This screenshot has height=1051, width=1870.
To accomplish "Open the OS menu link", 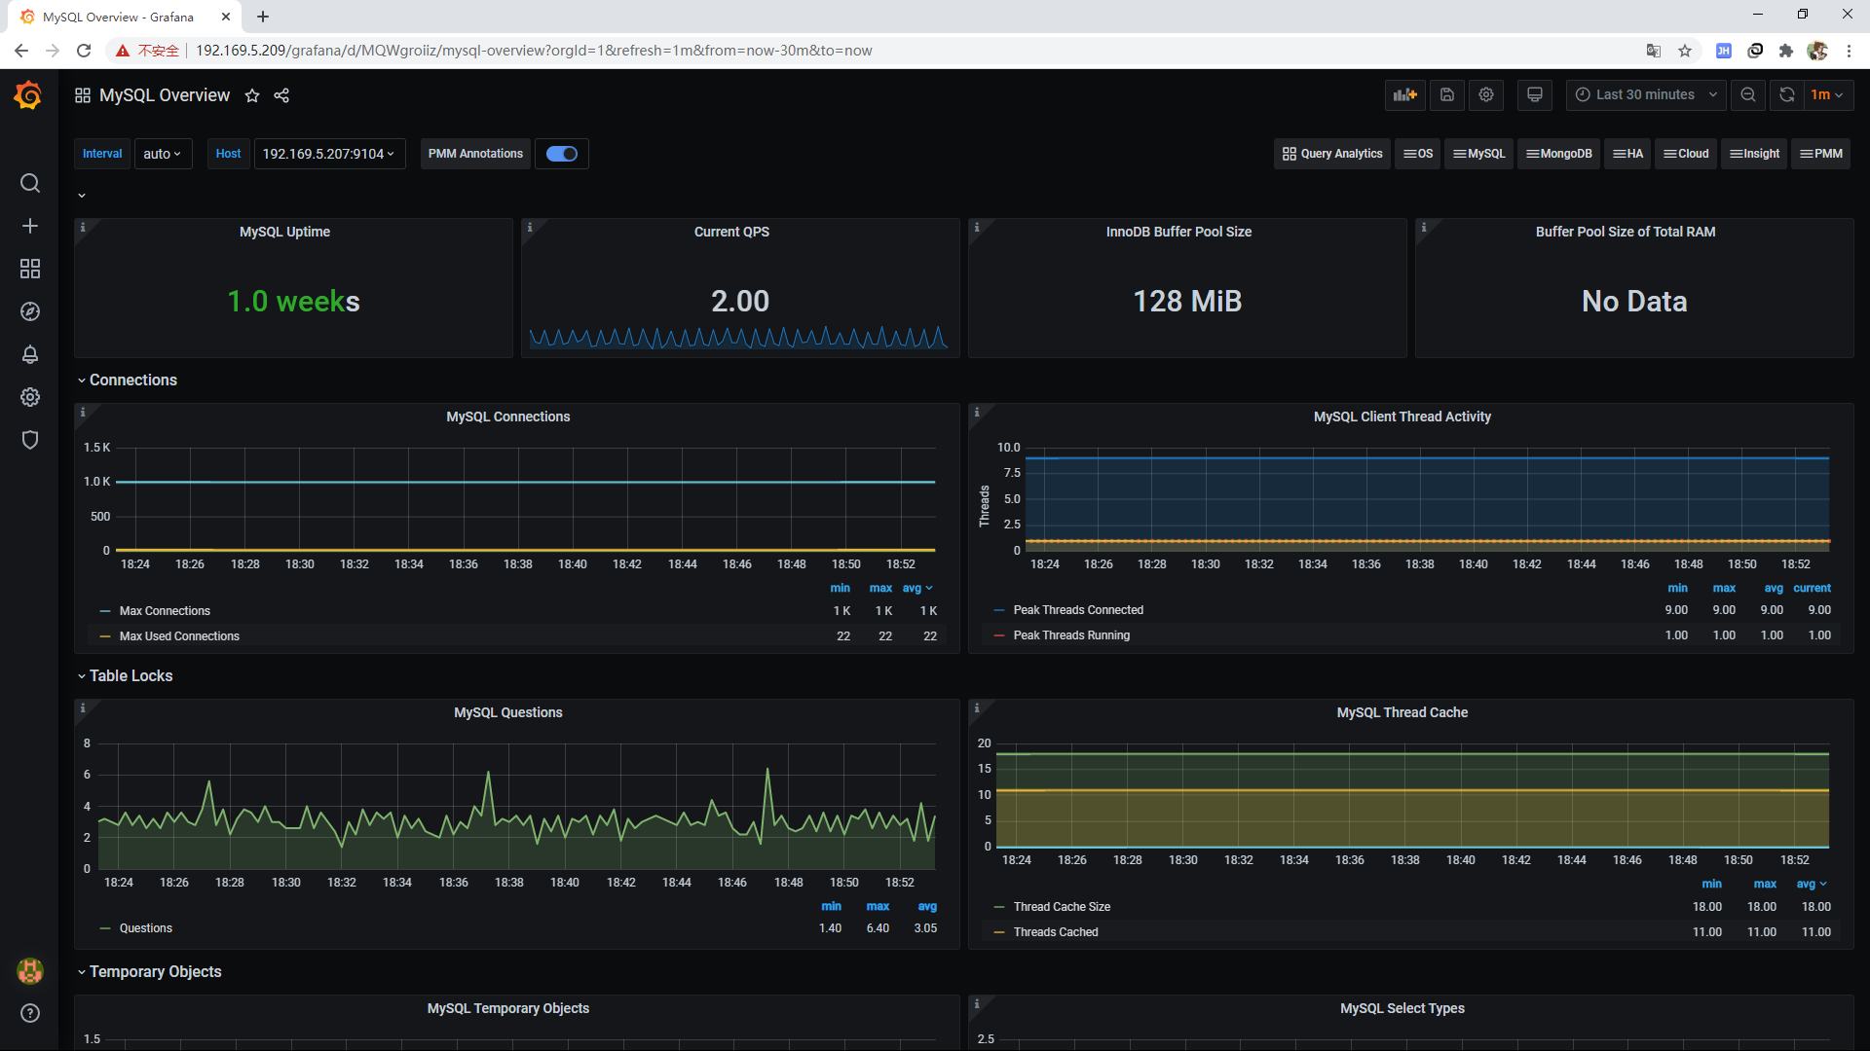I will pyautogui.click(x=1418, y=154).
